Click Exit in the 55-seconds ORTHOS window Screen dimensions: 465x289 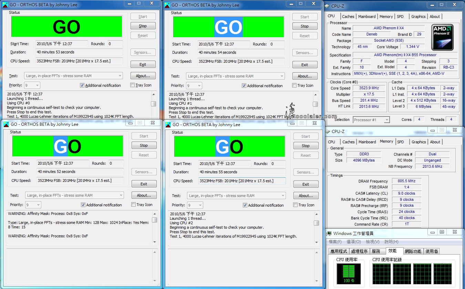click(306, 184)
